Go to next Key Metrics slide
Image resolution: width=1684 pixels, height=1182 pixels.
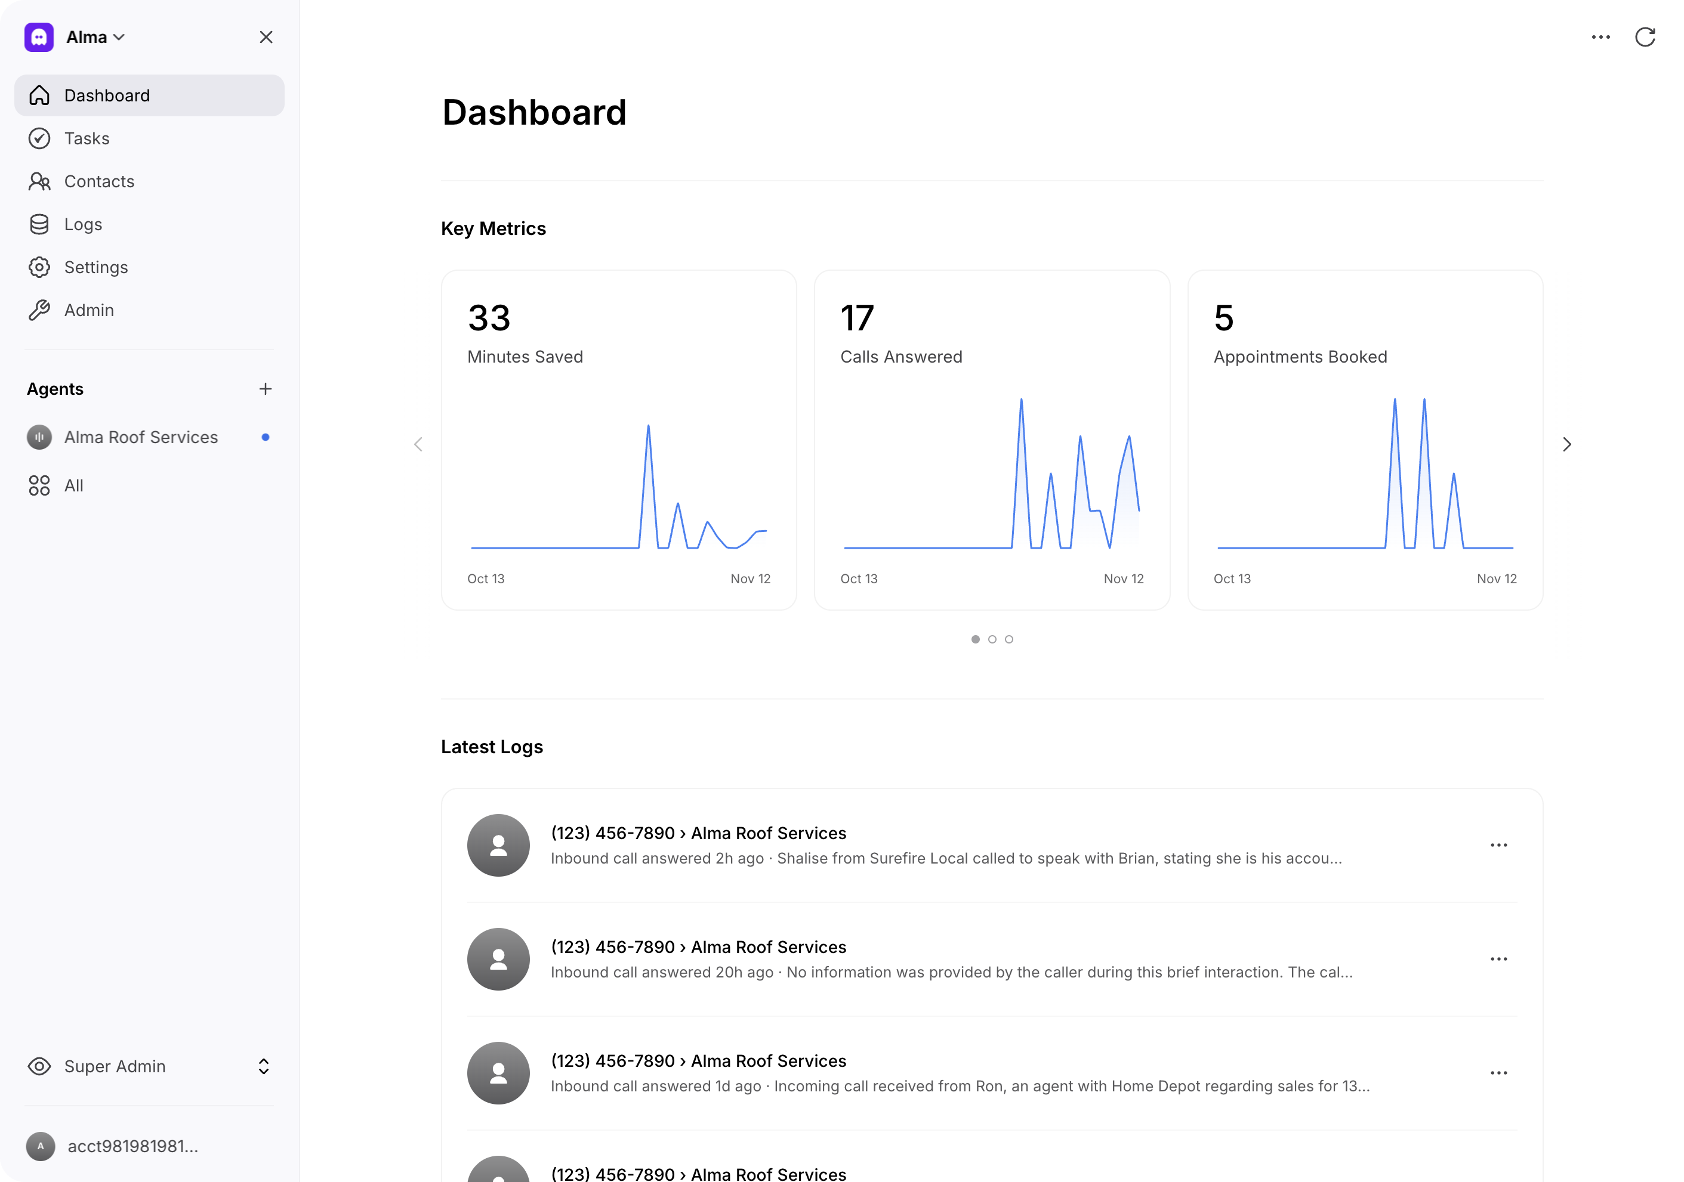[1566, 445]
